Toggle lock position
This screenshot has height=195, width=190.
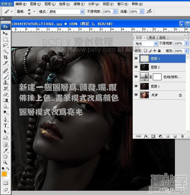154,51
